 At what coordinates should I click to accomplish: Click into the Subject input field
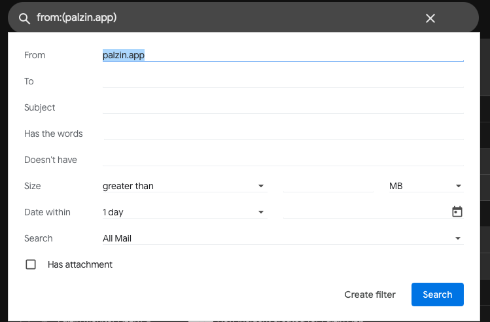(283, 107)
